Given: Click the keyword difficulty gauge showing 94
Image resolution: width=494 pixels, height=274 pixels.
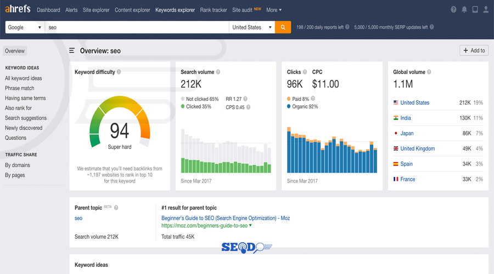Looking at the screenshot, I should coord(120,123).
